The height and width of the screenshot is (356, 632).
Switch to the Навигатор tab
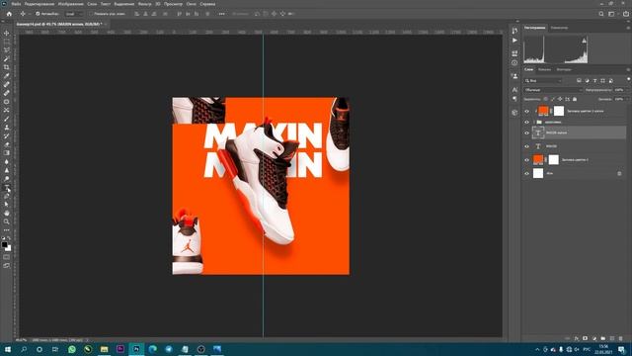point(559,28)
